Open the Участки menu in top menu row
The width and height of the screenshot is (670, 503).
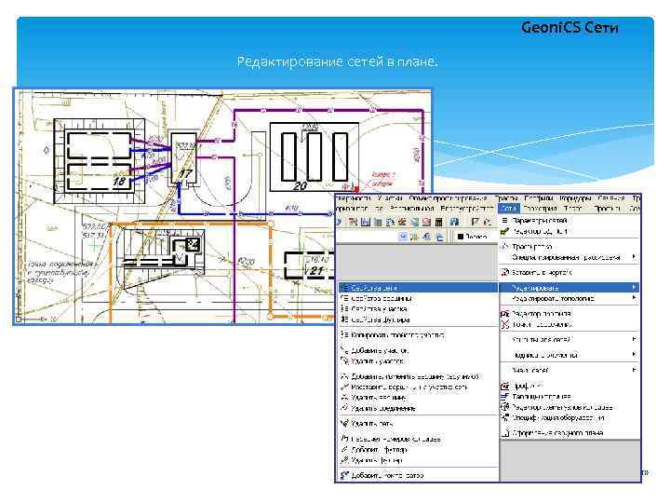(390, 198)
